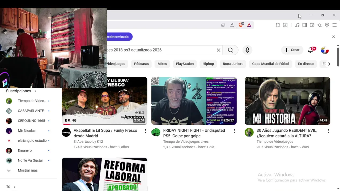Select the Copa Mundial de Fútbol chip
This screenshot has height=191, width=340.
pyautogui.click(x=271, y=64)
